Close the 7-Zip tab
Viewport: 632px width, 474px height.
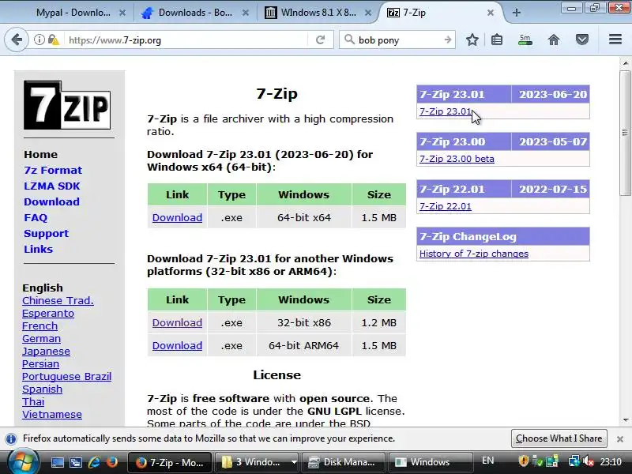(490, 13)
